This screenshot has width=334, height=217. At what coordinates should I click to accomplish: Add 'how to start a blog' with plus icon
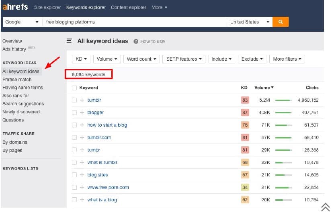(x=82, y=125)
